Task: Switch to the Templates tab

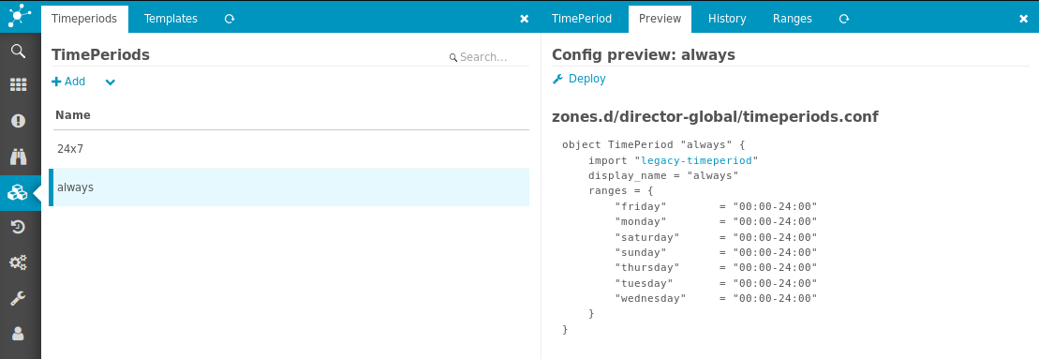Action: point(171,19)
